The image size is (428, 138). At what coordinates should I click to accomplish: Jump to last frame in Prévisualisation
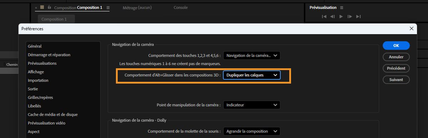(x=358, y=16)
